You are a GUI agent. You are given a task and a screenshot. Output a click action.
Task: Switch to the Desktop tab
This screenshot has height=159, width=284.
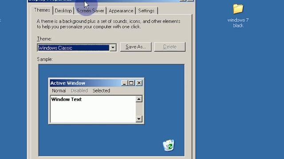tap(63, 11)
